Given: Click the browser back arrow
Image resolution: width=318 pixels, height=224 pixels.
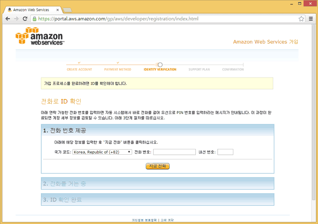Looking at the screenshot, I should click(x=7, y=19).
